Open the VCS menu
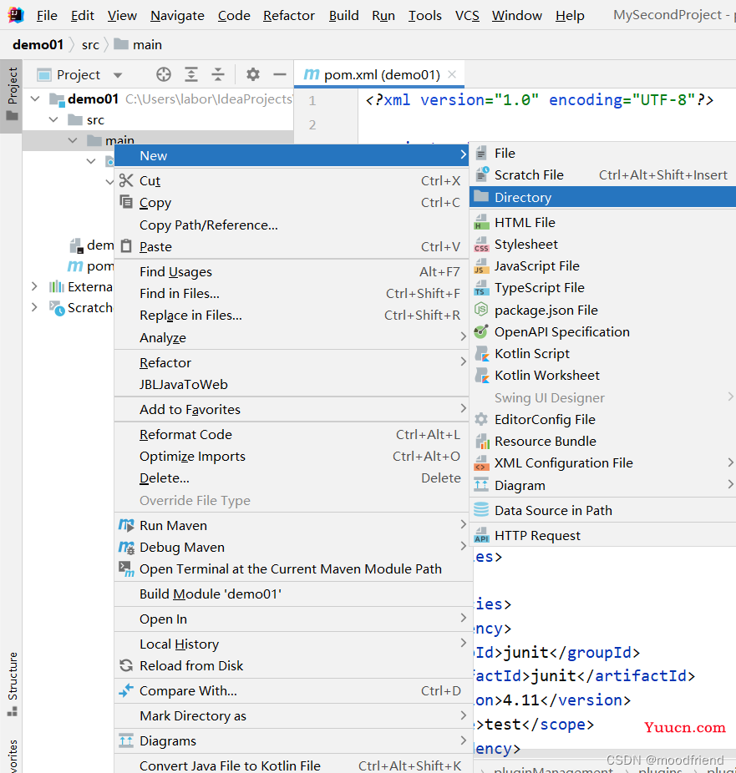Image resolution: width=736 pixels, height=773 pixels. coord(467,16)
